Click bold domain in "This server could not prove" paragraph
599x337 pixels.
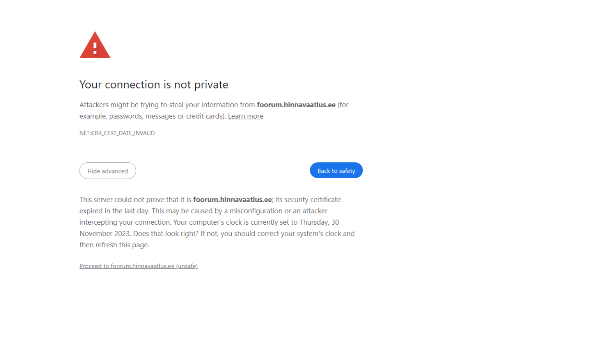pyautogui.click(x=232, y=200)
